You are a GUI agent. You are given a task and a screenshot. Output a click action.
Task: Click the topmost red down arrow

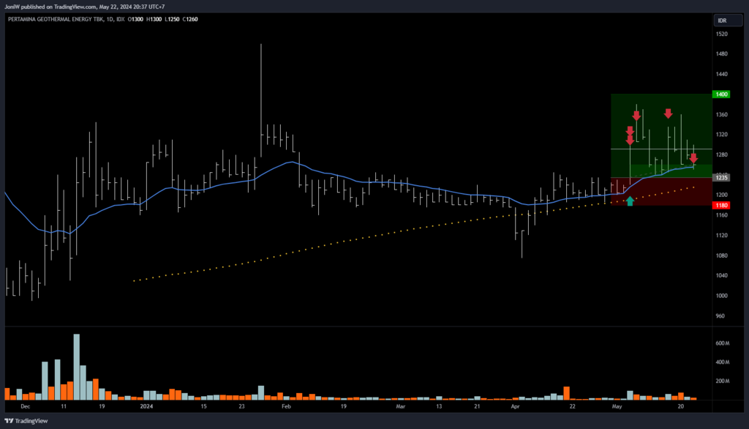[636, 115]
